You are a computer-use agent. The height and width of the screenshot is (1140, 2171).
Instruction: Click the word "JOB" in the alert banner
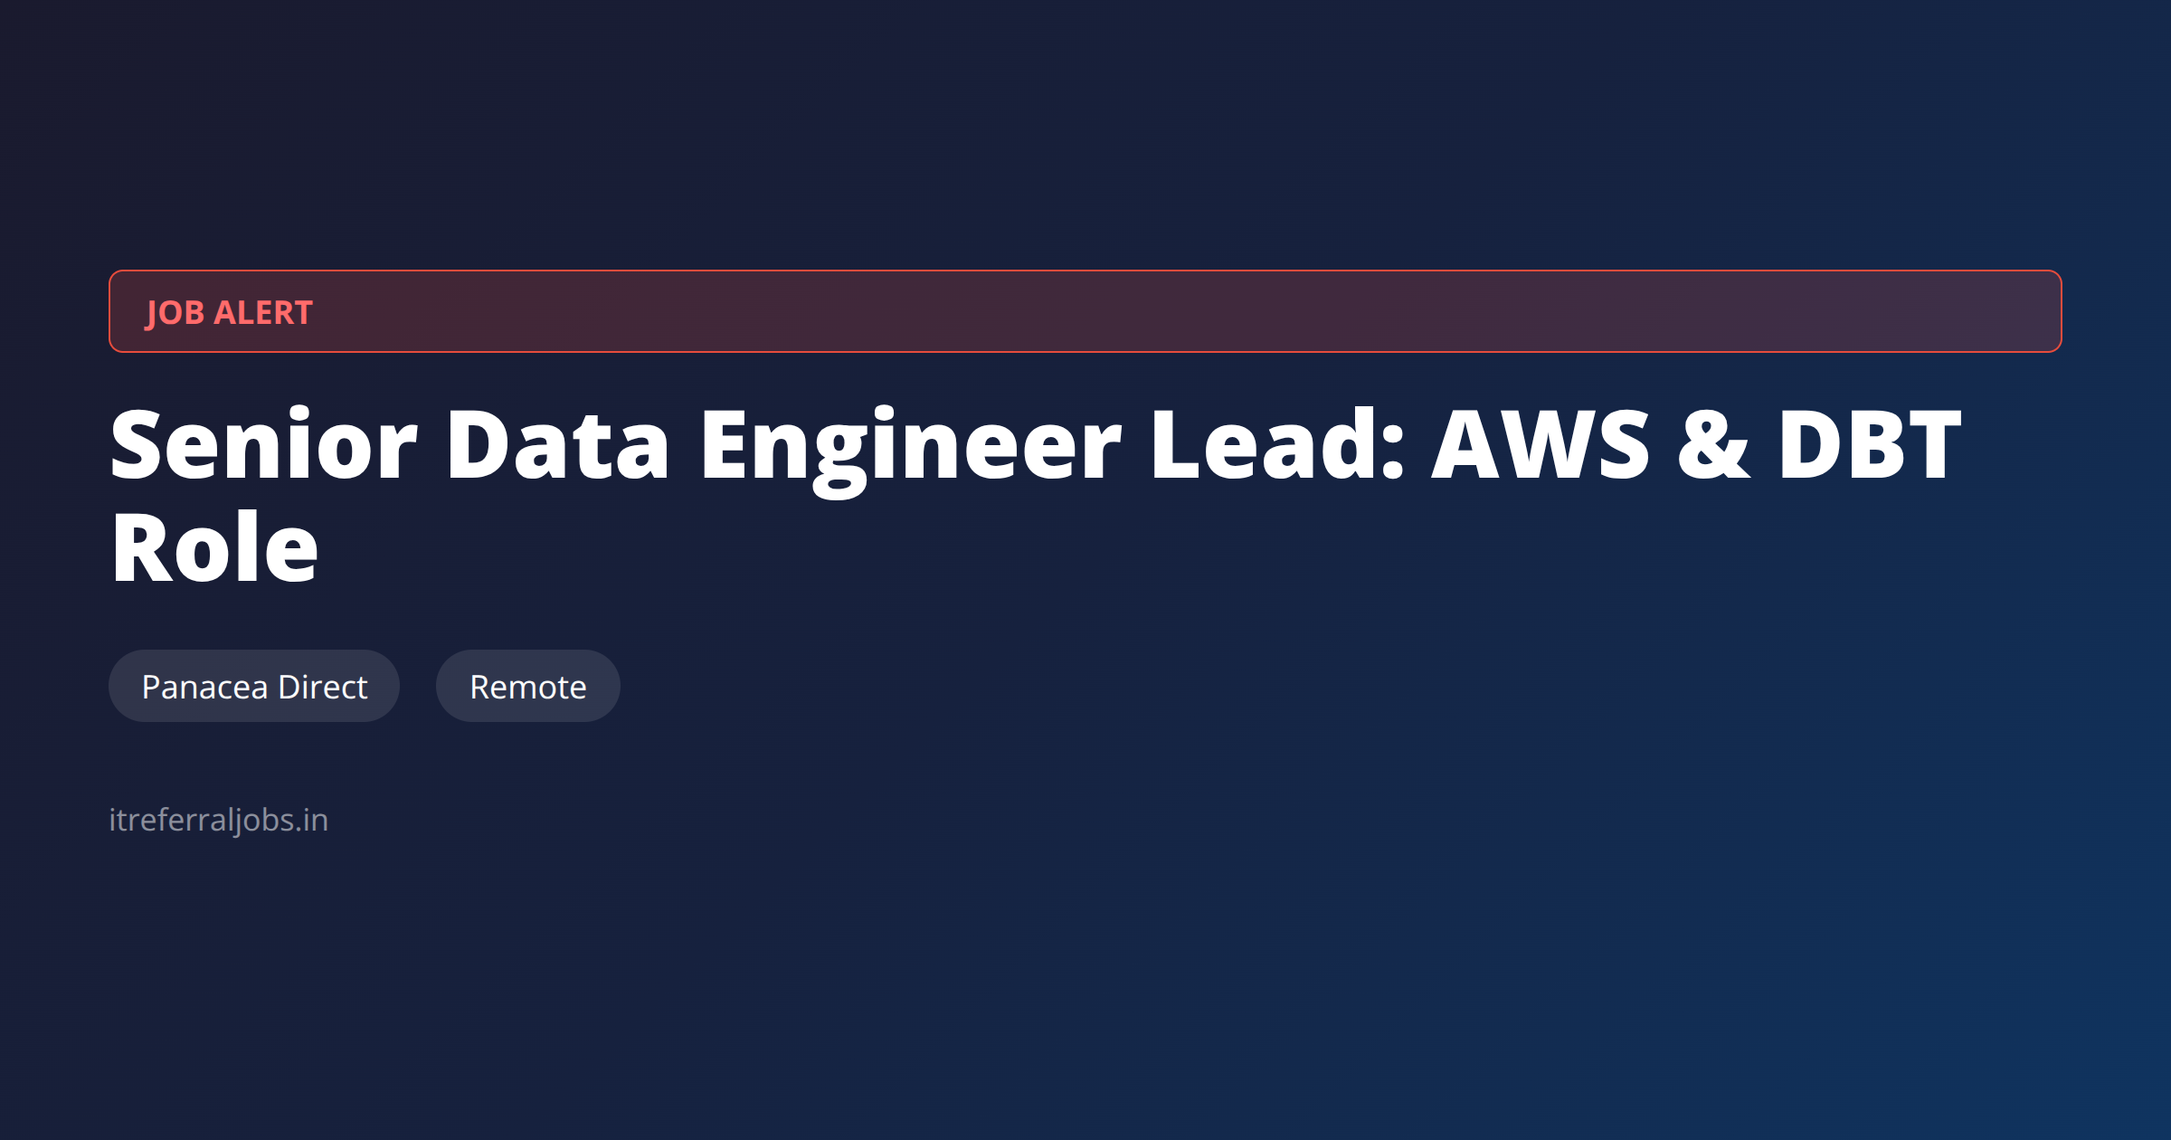175,312
